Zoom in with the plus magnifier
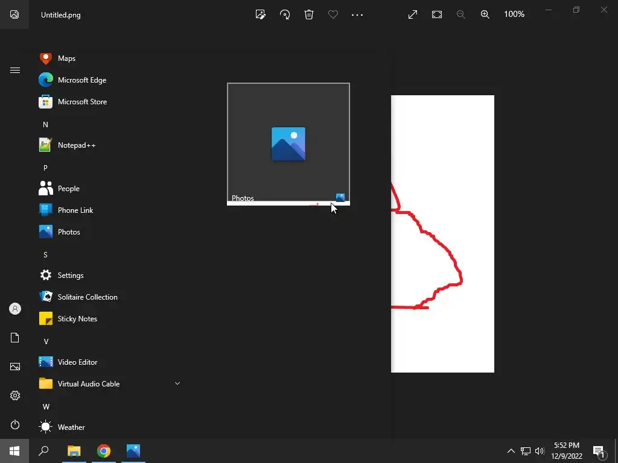 coord(485,14)
